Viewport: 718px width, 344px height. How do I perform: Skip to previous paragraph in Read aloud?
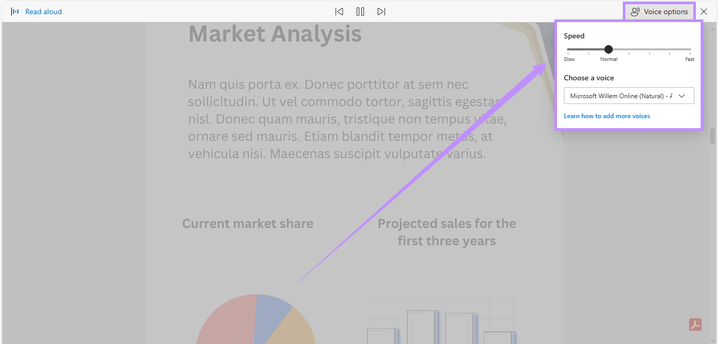click(339, 12)
